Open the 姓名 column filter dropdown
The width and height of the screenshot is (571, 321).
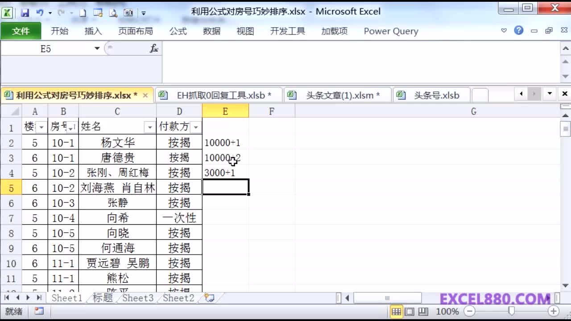pyautogui.click(x=149, y=127)
